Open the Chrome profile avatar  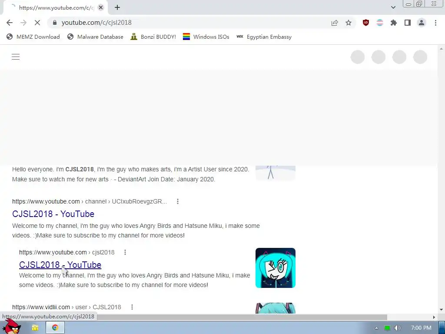tap(422, 23)
